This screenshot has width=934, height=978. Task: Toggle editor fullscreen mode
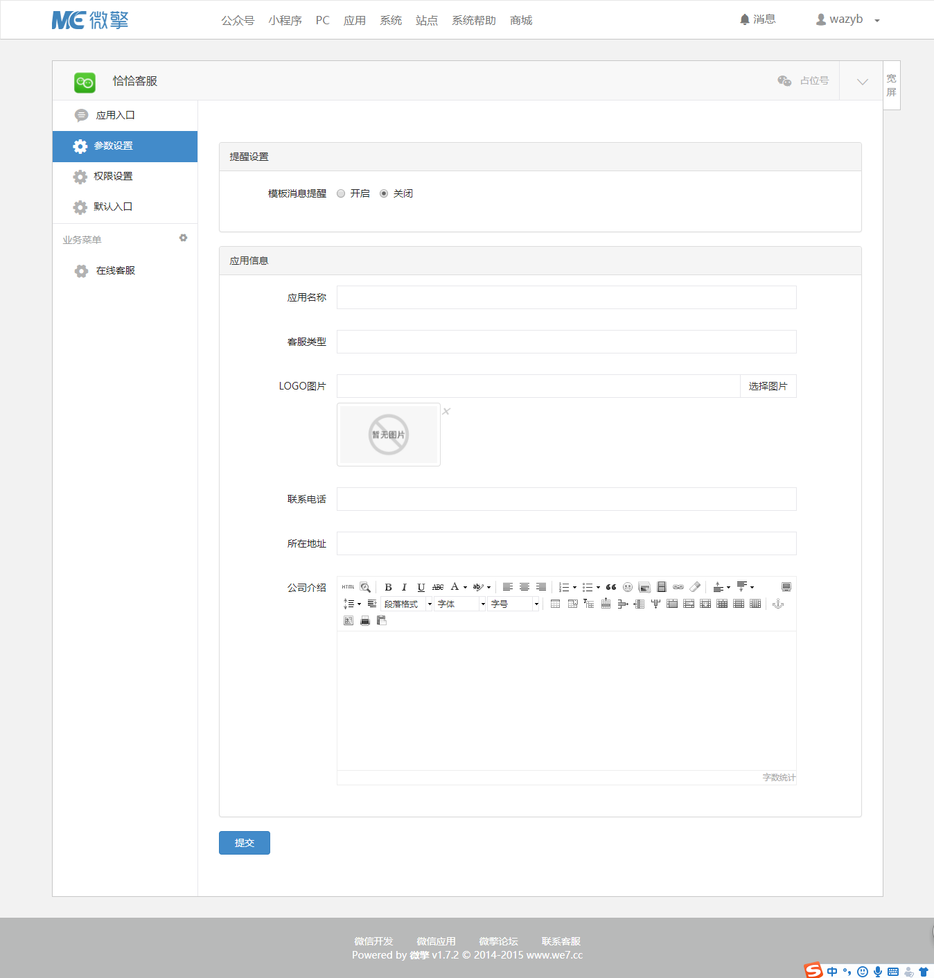coord(786,587)
